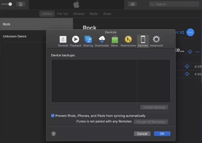
Task: Switch to the Radio tab
Action: click(x=94, y=14)
